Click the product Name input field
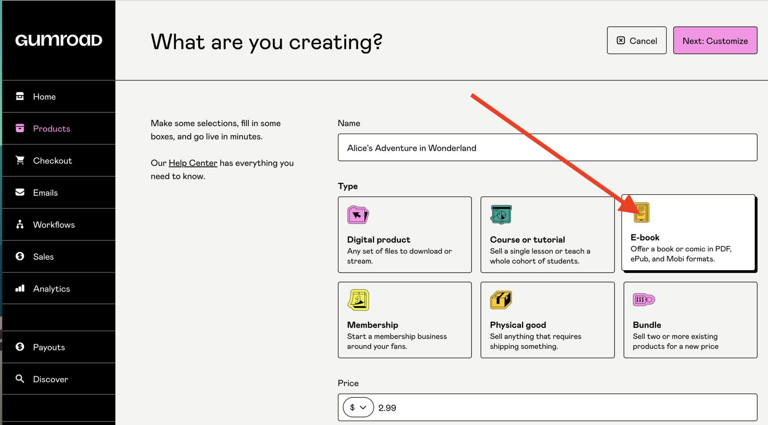Image resolution: width=768 pixels, height=425 pixels. [x=547, y=147]
